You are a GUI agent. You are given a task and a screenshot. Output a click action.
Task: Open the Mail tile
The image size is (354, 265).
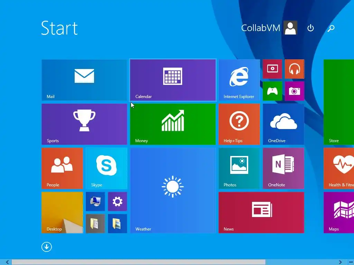84,80
